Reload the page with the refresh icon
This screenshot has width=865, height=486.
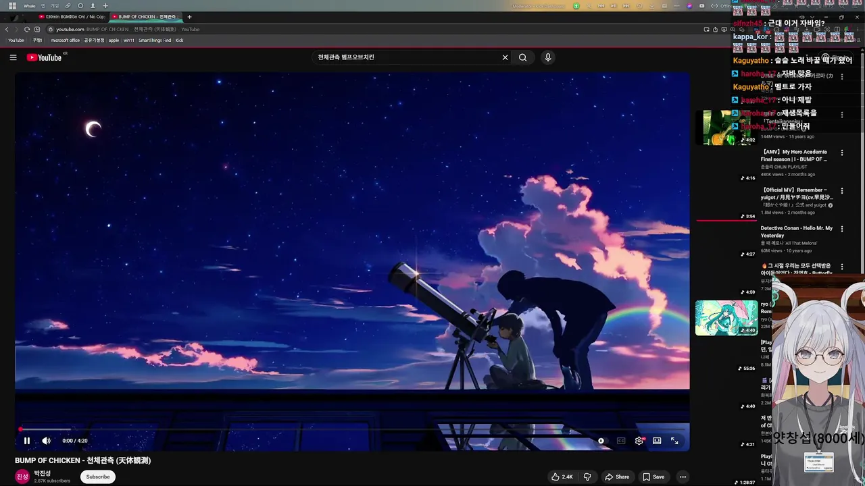[26, 29]
